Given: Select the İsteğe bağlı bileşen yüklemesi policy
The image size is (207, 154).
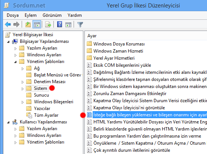Looking at the screenshot, I should point(150,115).
